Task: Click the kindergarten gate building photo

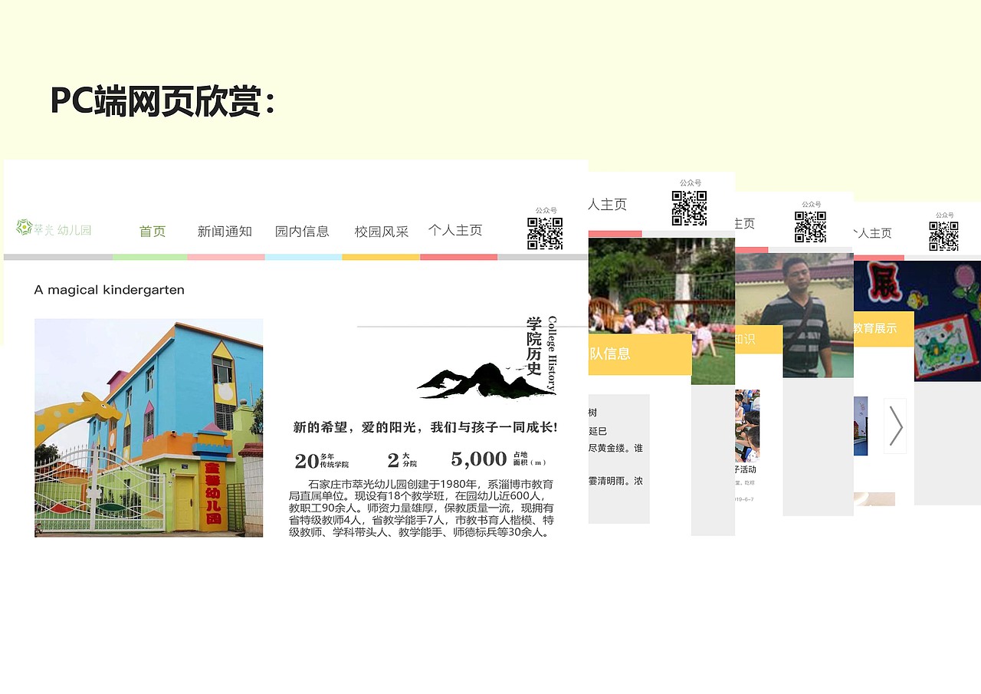Action: click(x=148, y=427)
